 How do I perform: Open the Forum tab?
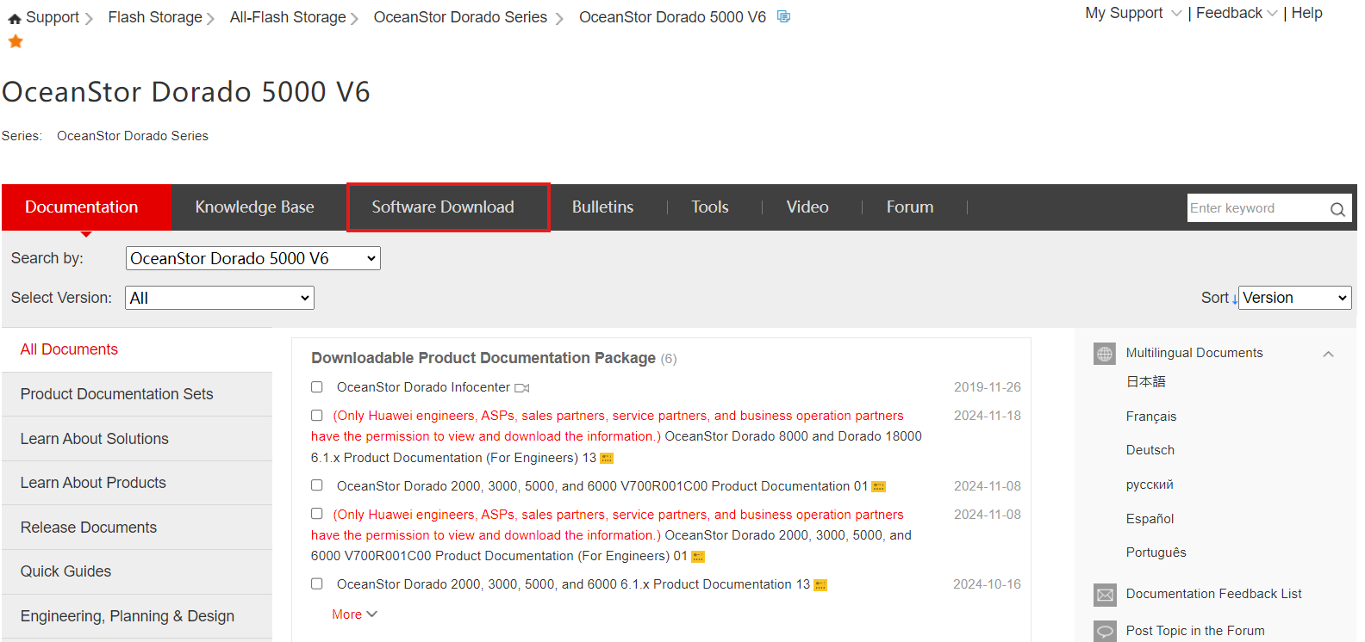click(x=910, y=207)
